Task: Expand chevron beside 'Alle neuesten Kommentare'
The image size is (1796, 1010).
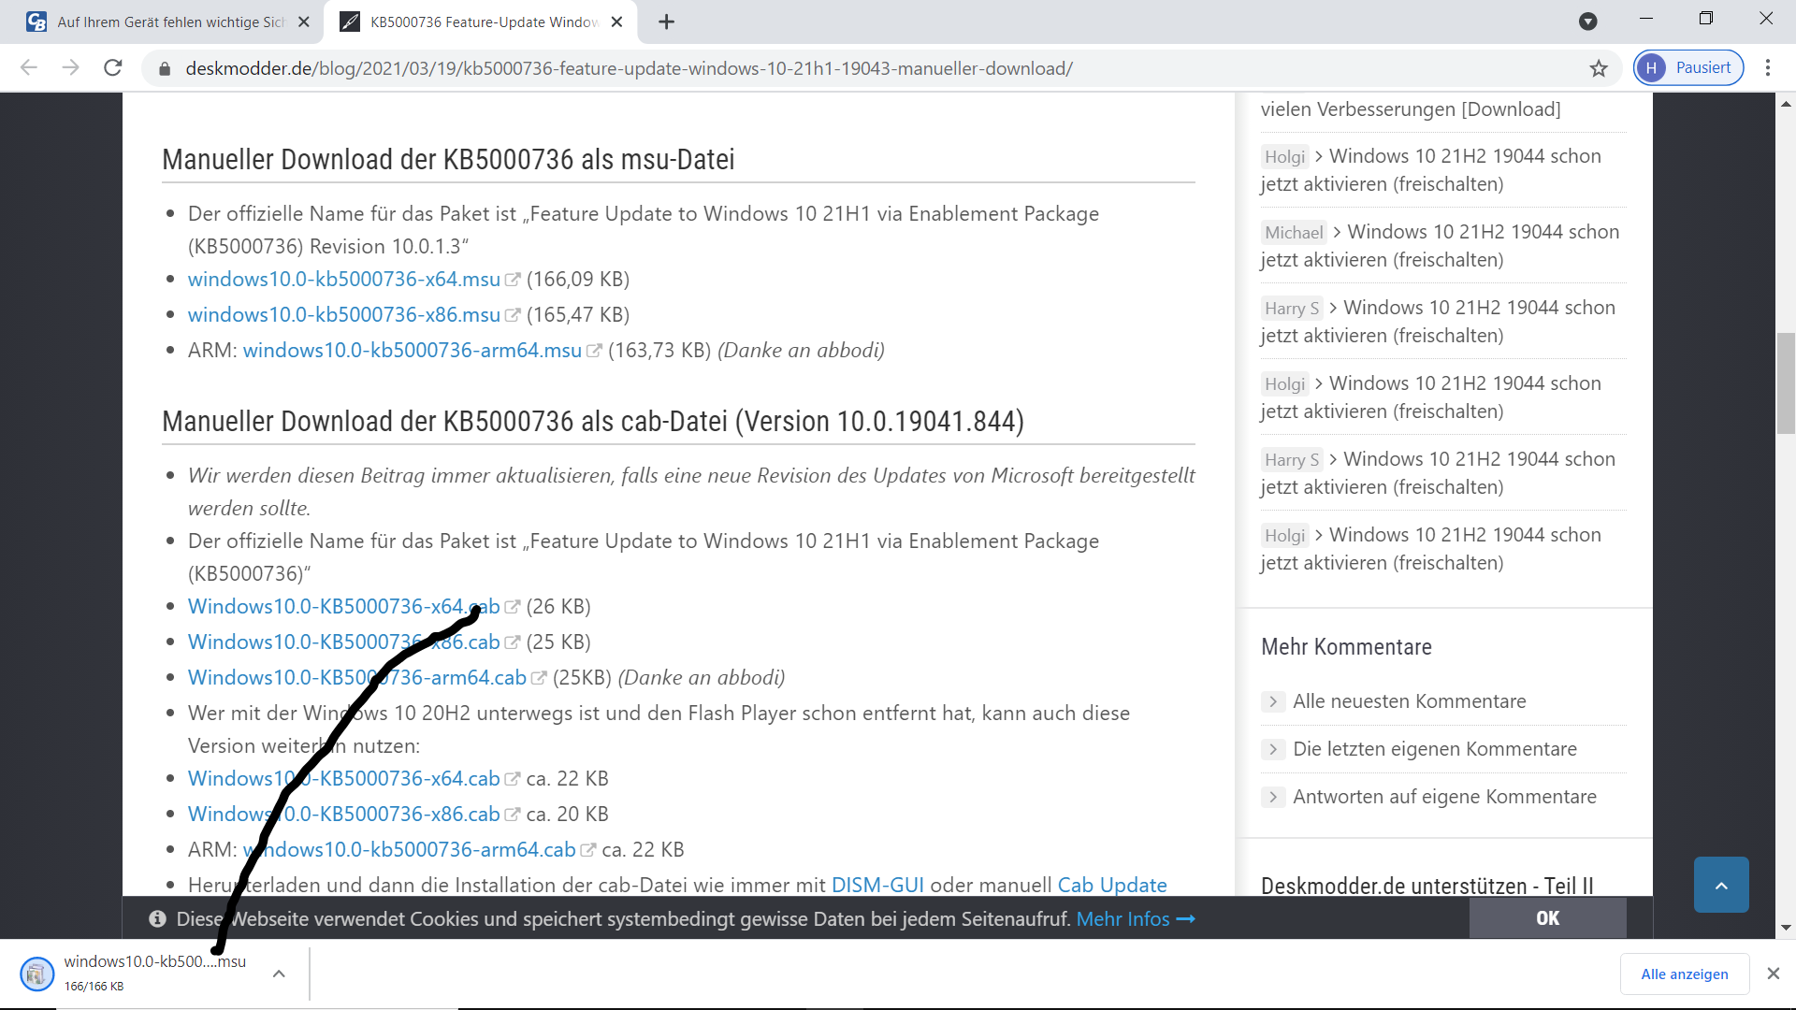Action: click(x=1273, y=701)
